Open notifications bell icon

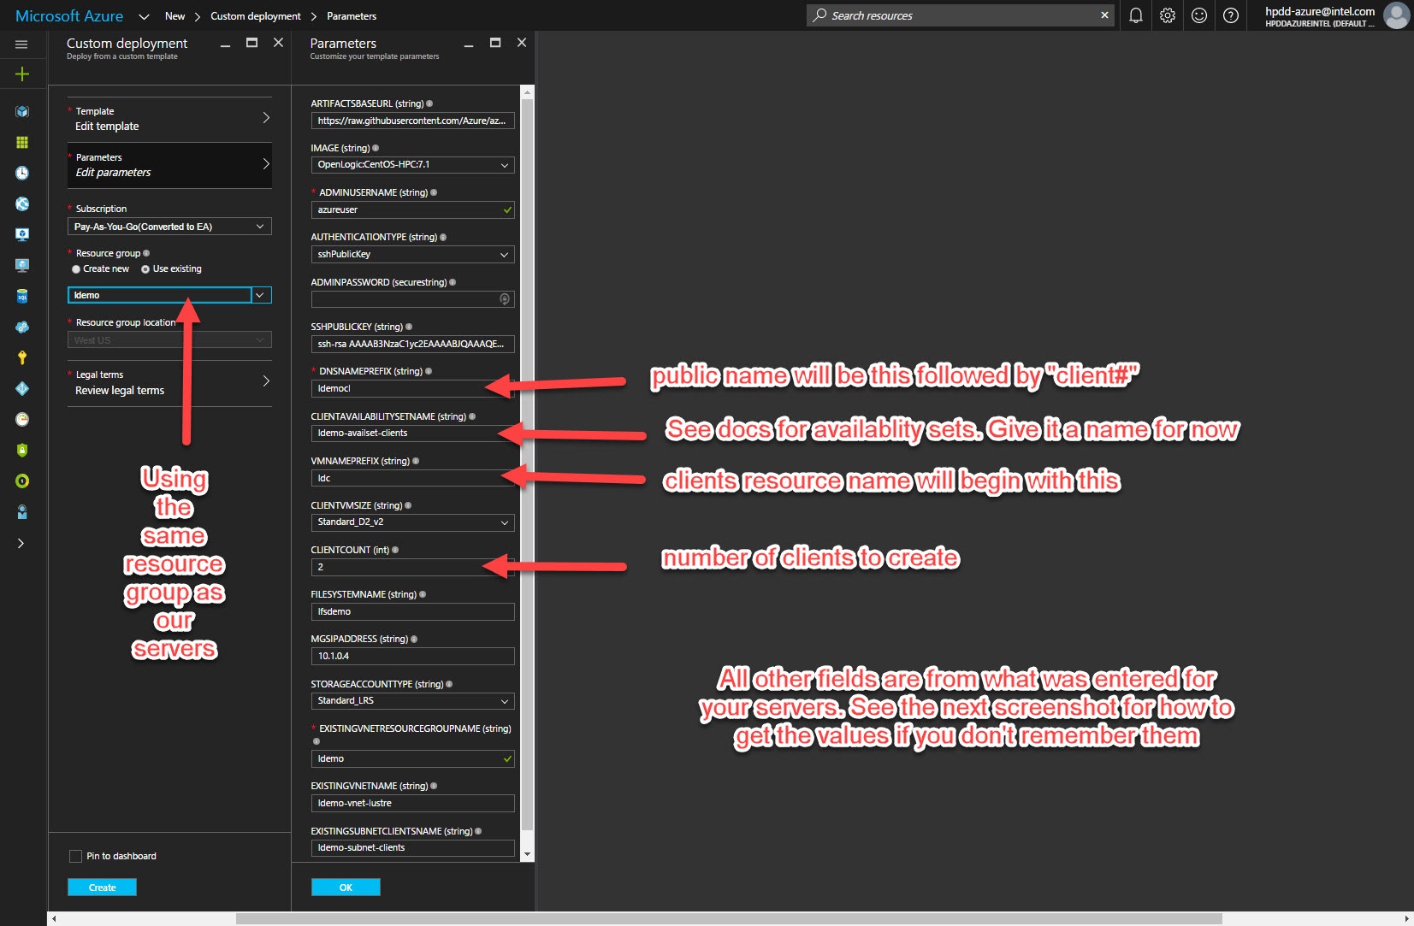click(1136, 15)
